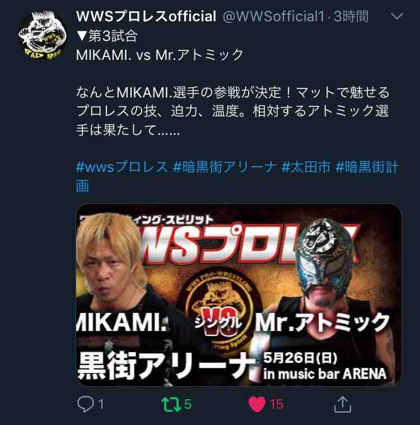This screenshot has height=425, width=420.
Task: Expand the tweet options chevron
Action: pyautogui.click(x=397, y=16)
